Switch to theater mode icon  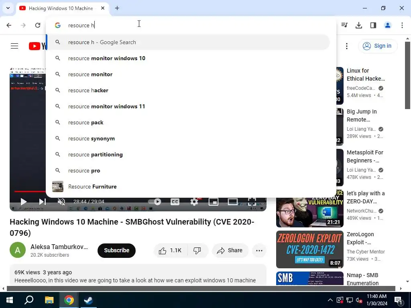pos(232,201)
